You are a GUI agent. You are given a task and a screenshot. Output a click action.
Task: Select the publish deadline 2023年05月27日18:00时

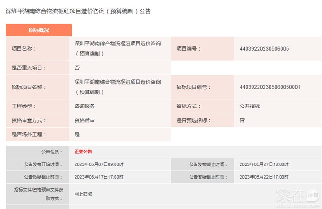pyautogui.click(x=264, y=164)
